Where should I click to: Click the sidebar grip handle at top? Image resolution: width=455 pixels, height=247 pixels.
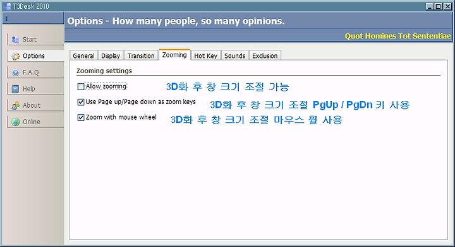click(6, 18)
